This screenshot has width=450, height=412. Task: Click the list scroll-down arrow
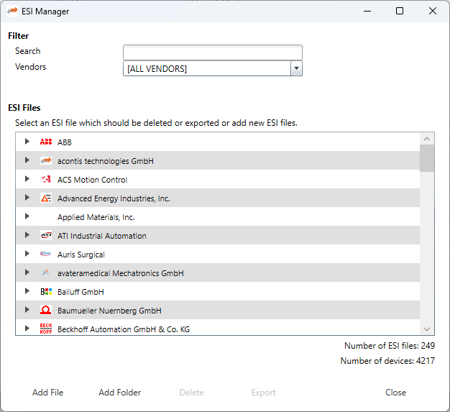pyautogui.click(x=427, y=329)
